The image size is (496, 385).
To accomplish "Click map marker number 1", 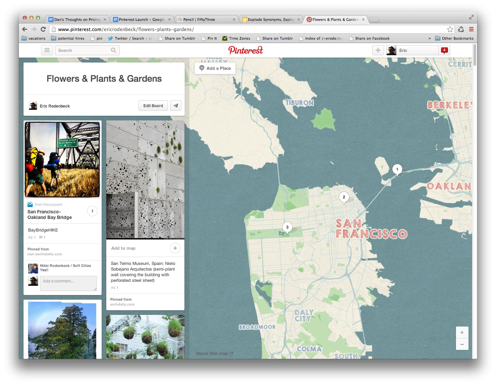I will click(x=397, y=170).
